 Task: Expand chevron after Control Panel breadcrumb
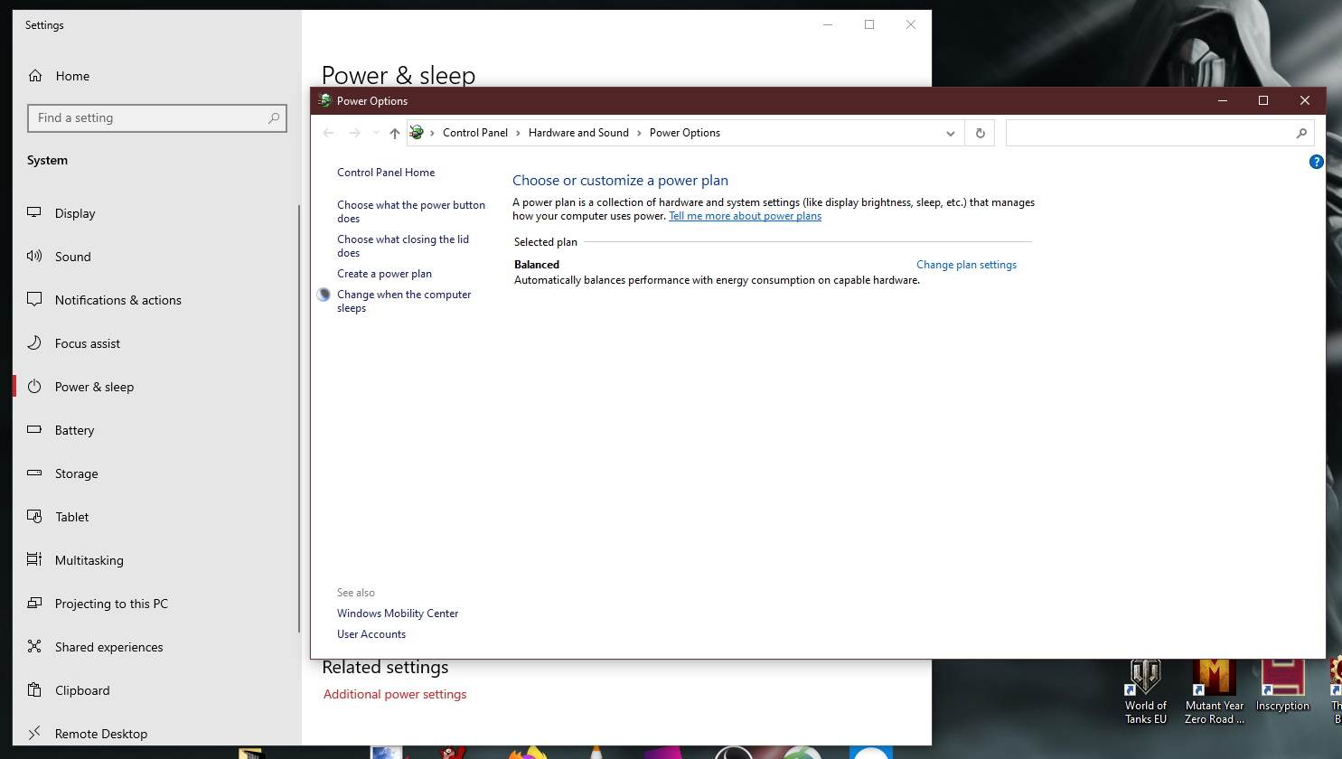pos(518,133)
